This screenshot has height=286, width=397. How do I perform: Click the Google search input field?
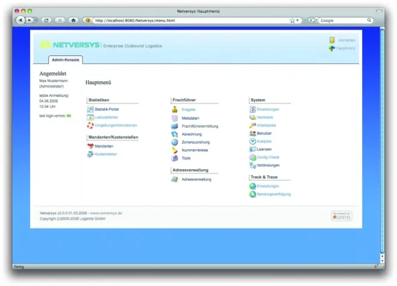point(340,20)
